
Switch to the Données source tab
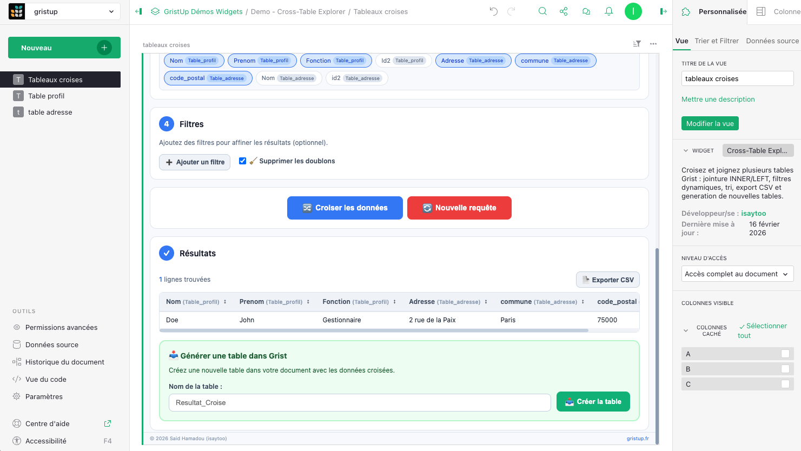click(772, 41)
